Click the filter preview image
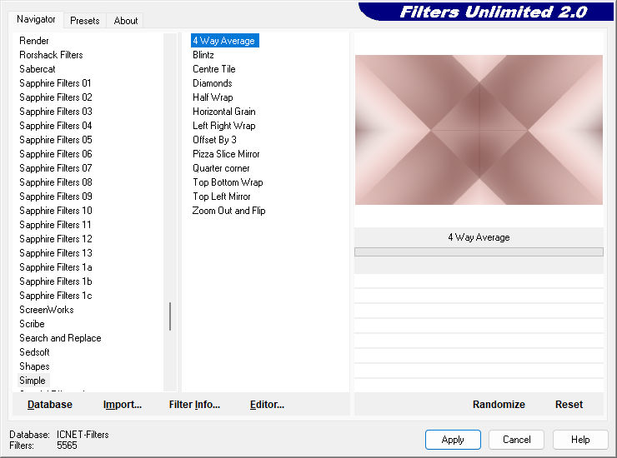The height and width of the screenshot is (458, 617). [479, 130]
